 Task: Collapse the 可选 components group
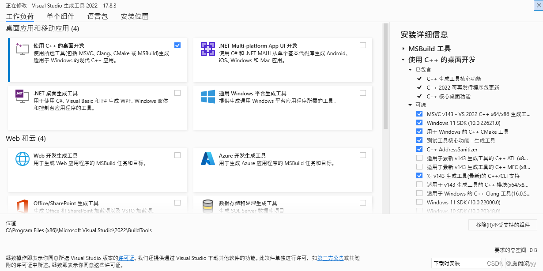pyautogui.click(x=410, y=105)
